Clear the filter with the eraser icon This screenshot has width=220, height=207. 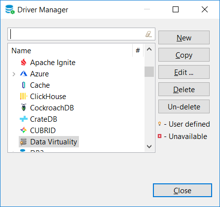[148, 34]
